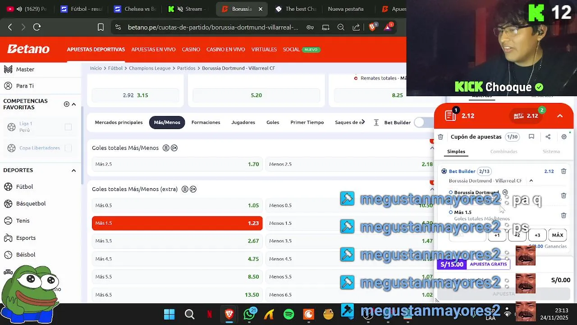Open Netflix from the taskbar
The image size is (577, 325).
pos(210,314)
